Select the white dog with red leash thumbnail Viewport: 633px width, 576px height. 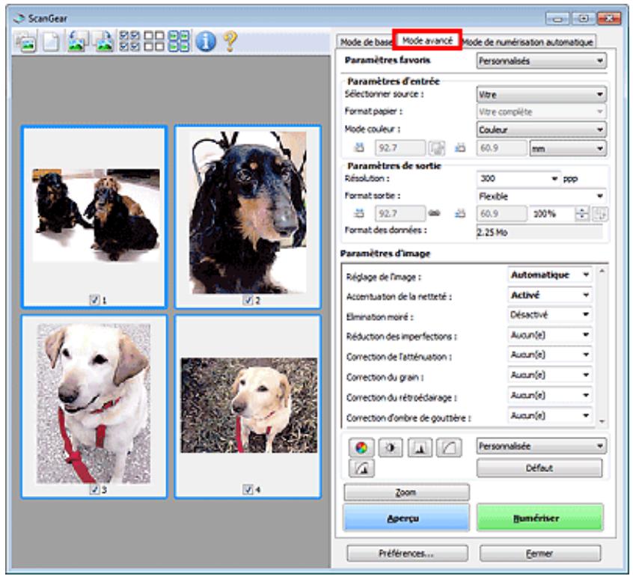pyautogui.click(x=94, y=406)
